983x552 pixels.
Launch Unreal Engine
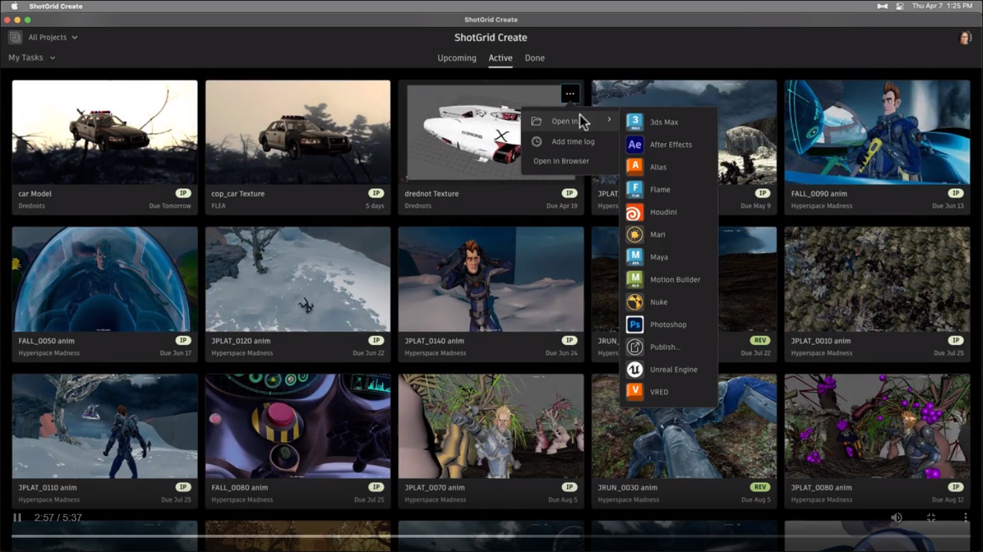[x=668, y=369]
